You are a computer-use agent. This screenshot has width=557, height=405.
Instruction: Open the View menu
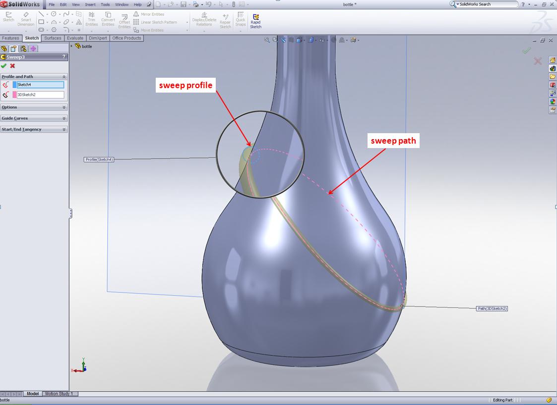point(76,4)
